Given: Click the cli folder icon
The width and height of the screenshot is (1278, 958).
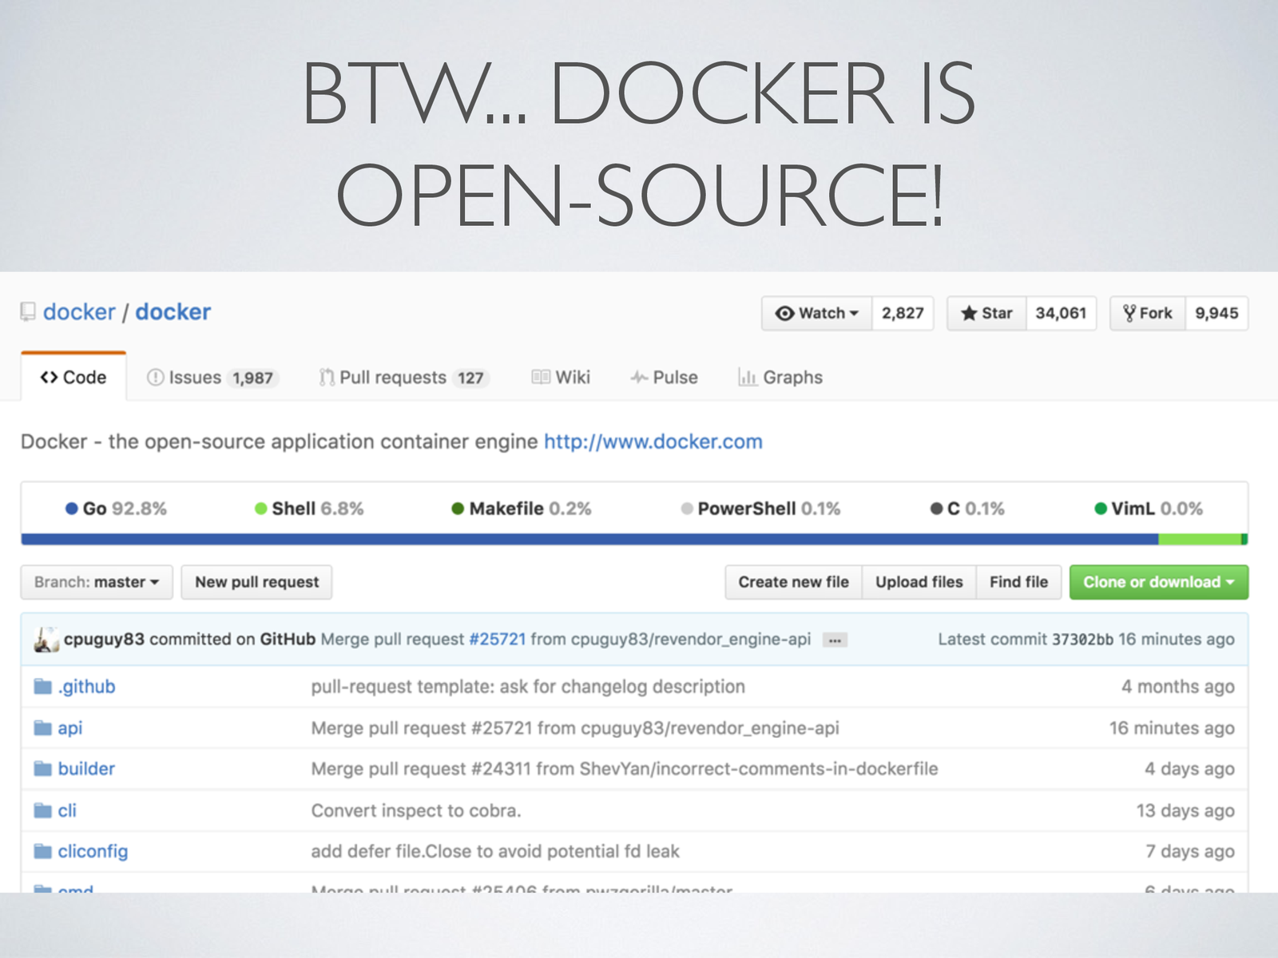Looking at the screenshot, I should click(42, 810).
